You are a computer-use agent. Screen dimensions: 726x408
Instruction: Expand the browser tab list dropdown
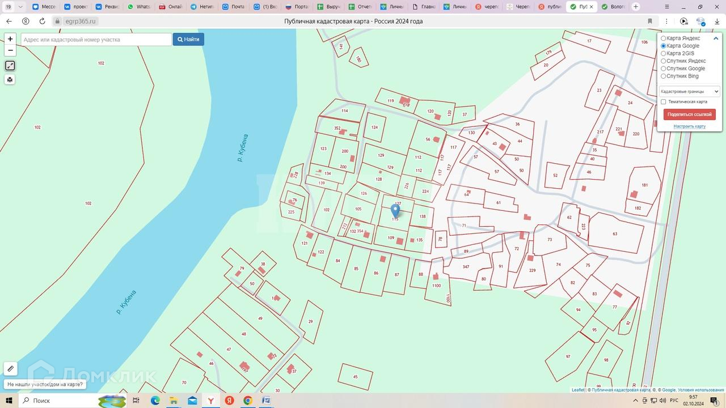(x=21, y=7)
